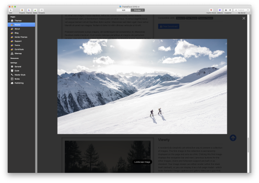
Task: Click the Free Download button
Action: (x=169, y=26)
